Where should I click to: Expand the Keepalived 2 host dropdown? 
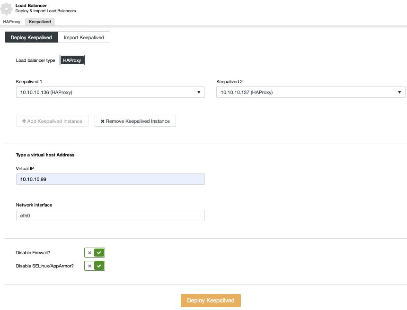click(x=311, y=92)
